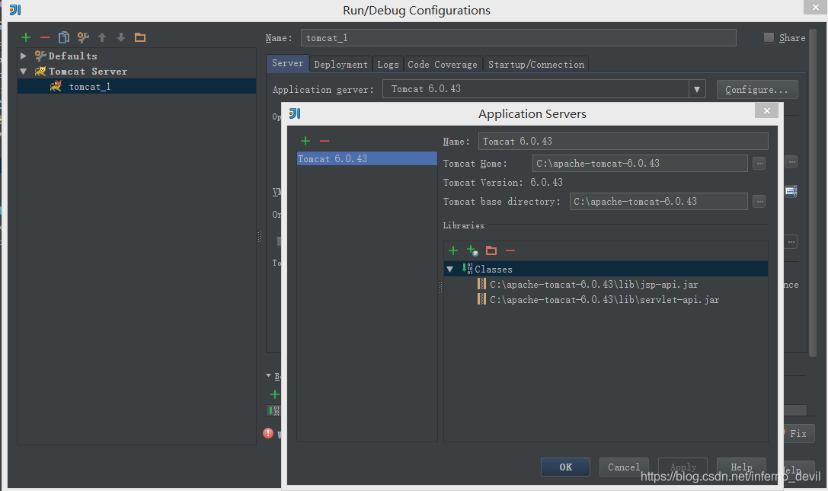Click the servlet-api.jar library icon
828x491 pixels.
[x=481, y=299]
